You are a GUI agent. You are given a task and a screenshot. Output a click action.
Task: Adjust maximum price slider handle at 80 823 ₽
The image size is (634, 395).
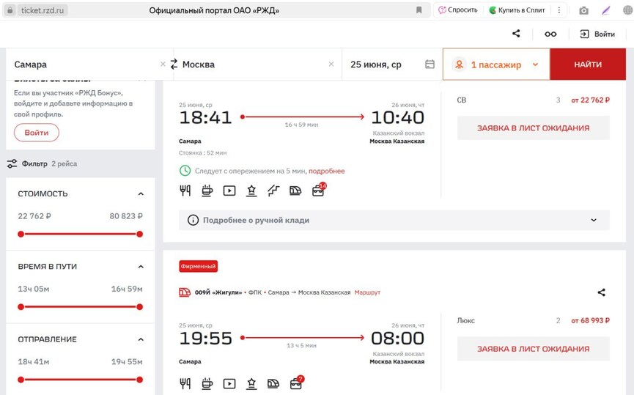point(139,234)
